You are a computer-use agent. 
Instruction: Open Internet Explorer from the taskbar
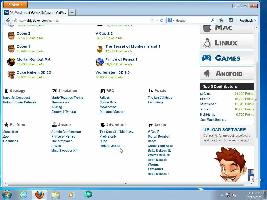point(23,195)
